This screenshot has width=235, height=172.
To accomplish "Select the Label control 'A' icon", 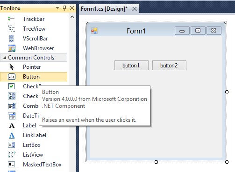I will click(12, 126).
